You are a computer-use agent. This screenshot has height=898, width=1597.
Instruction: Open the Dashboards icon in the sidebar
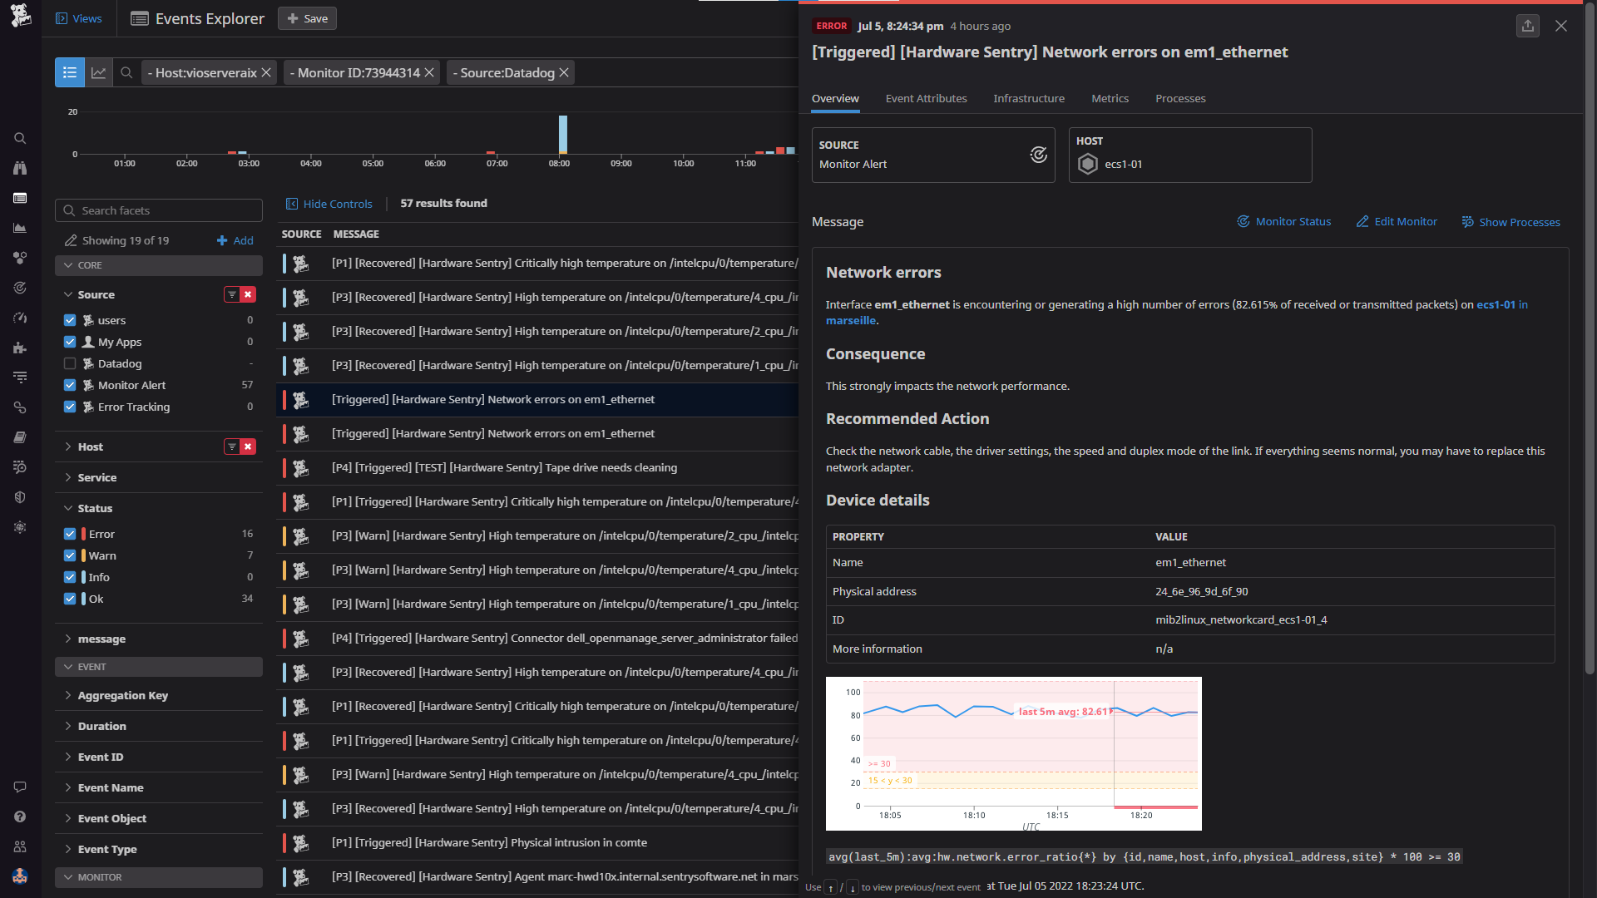click(x=20, y=198)
